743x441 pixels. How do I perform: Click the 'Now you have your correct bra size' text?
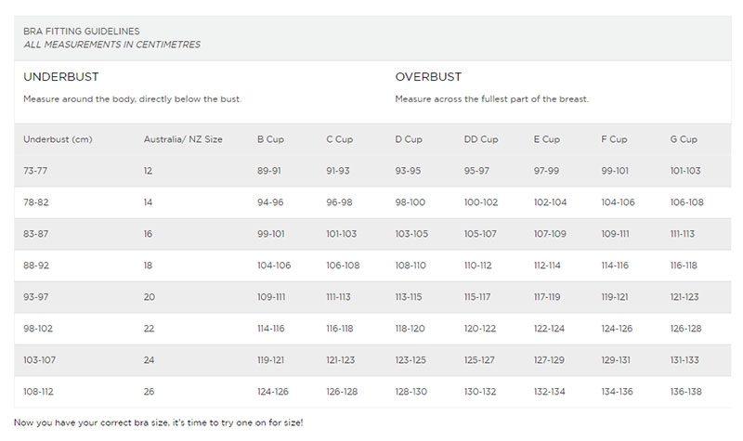click(158, 423)
